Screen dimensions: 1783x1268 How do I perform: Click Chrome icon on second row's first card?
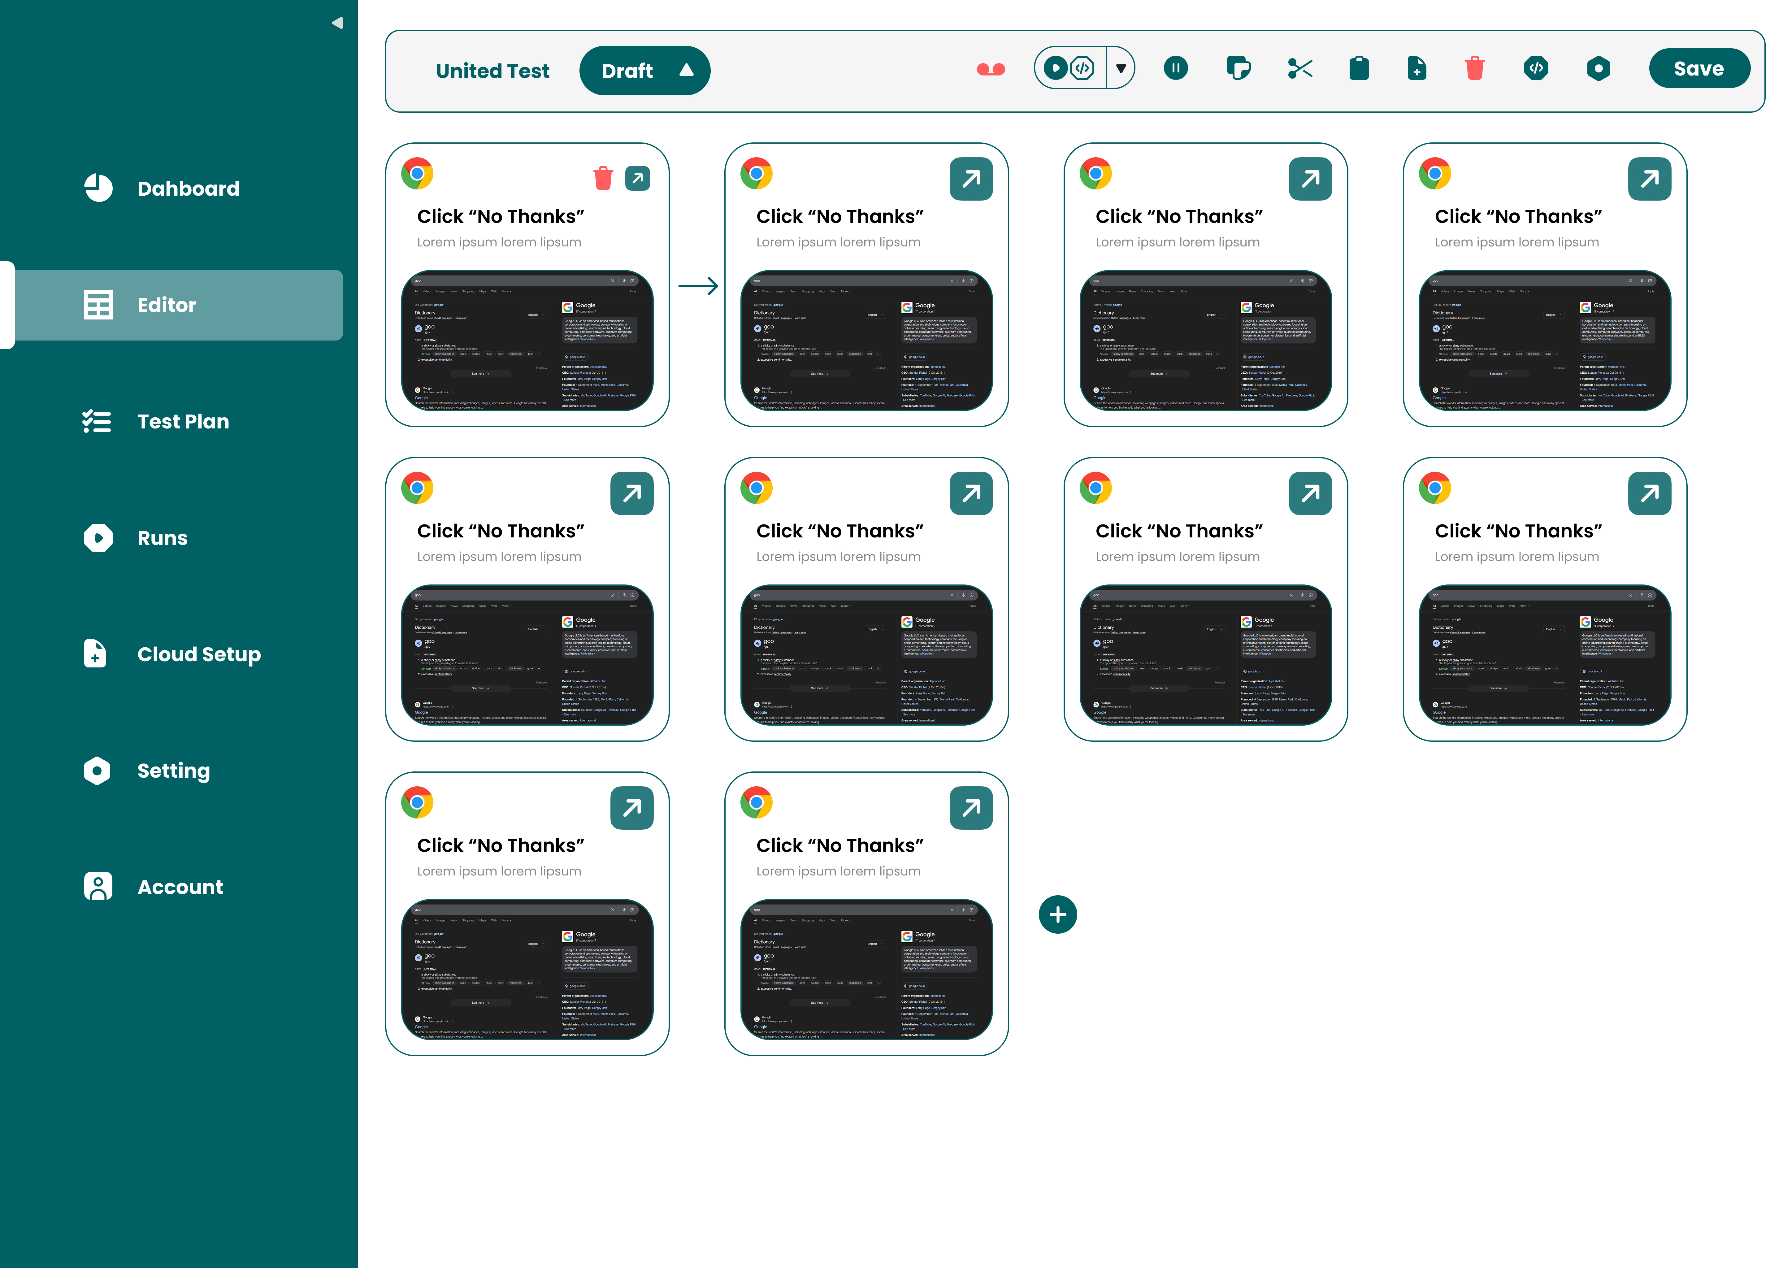(418, 488)
